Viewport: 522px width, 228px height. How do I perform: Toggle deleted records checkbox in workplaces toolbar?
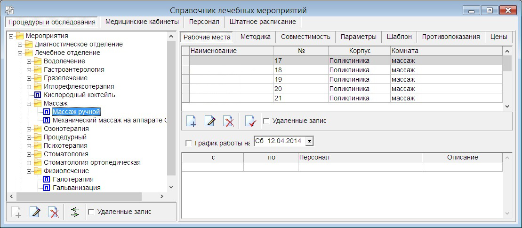pos(266,121)
